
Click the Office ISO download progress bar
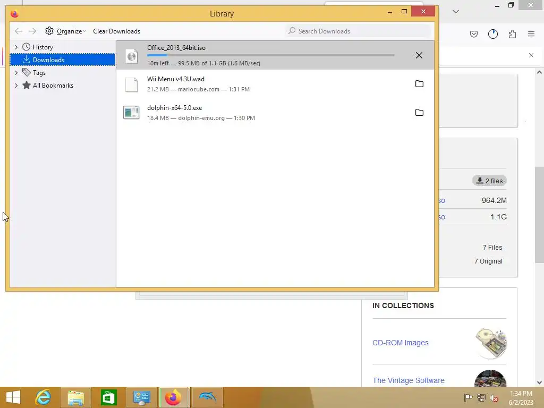(270, 55)
